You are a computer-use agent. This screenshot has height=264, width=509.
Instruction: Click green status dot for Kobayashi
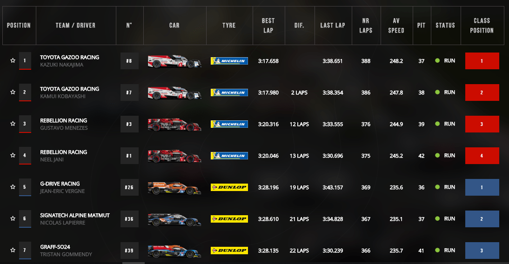(x=437, y=92)
